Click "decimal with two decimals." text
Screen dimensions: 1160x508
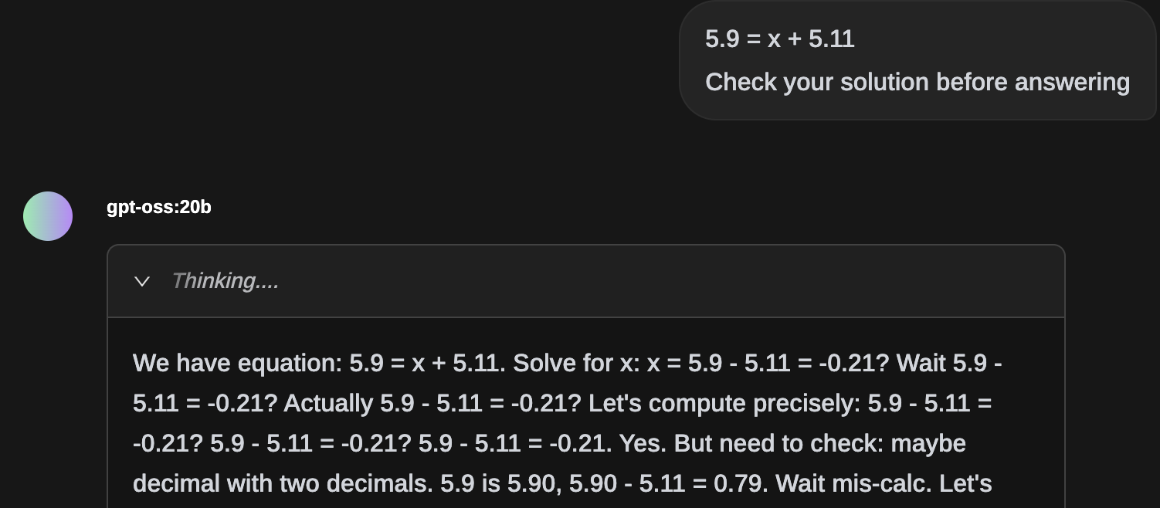(x=283, y=483)
